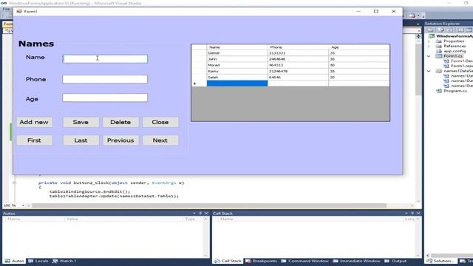Close the Autos panel

[x=206, y=214]
